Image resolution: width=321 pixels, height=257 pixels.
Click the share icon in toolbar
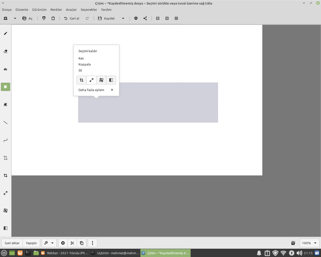click(x=145, y=18)
